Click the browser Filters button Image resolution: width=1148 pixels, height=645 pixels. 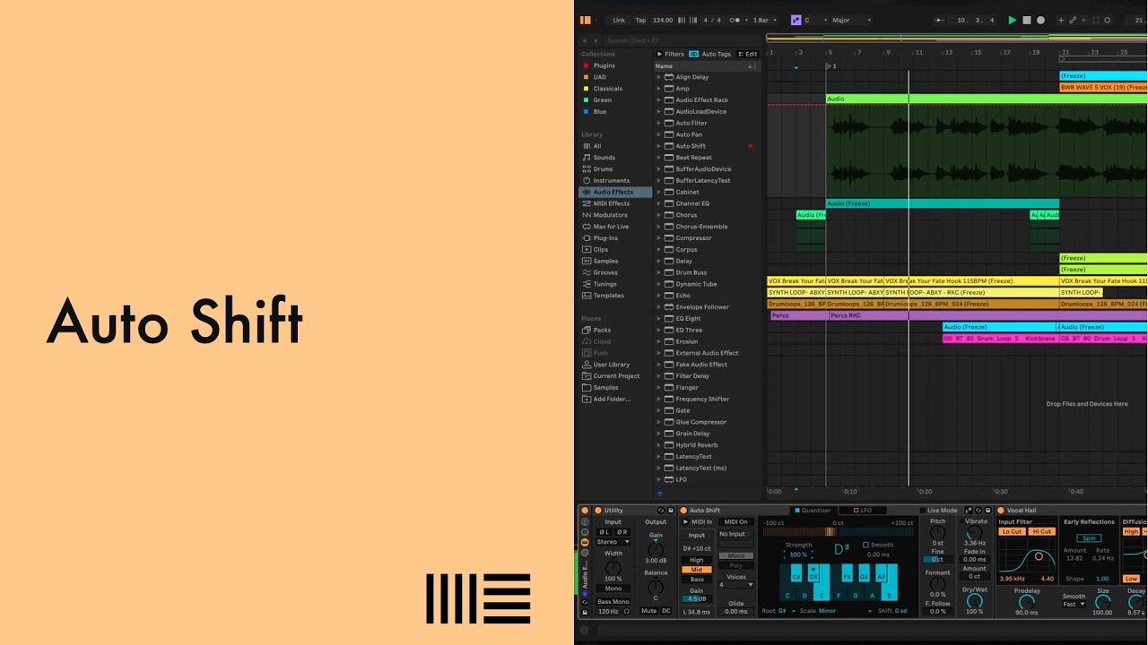[x=671, y=54]
